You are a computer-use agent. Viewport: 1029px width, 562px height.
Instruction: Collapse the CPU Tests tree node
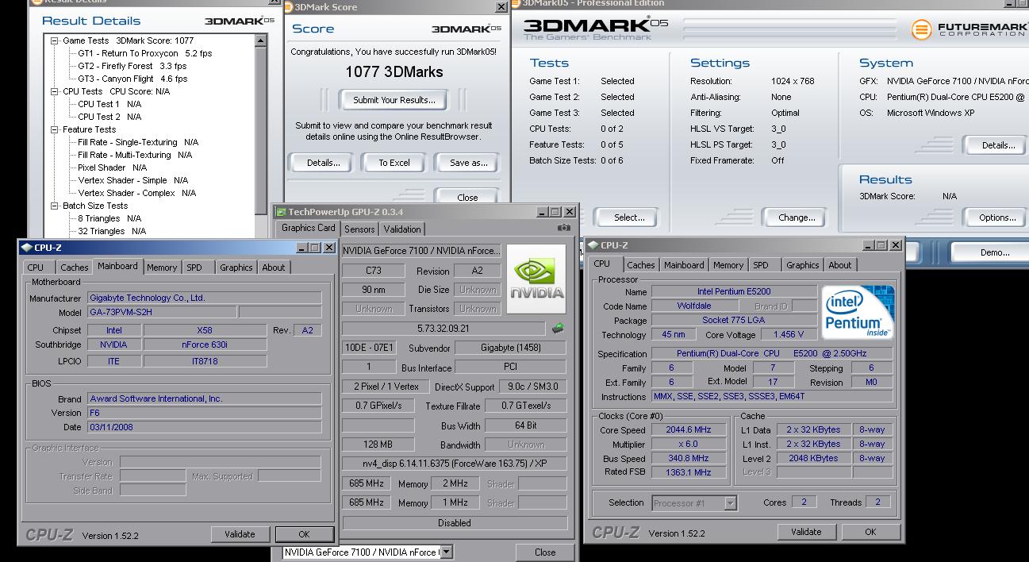click(55, 91)
